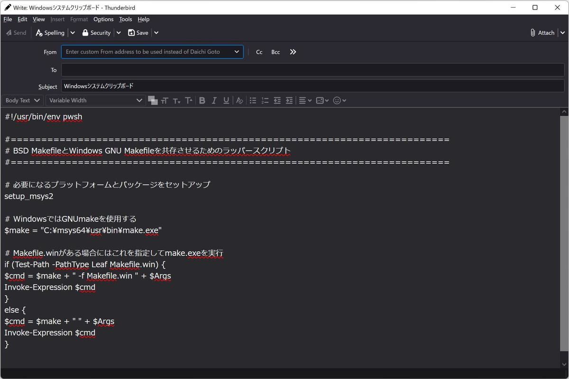
Task: Toggle underline text formatting
Action: [x=226, y=100]
